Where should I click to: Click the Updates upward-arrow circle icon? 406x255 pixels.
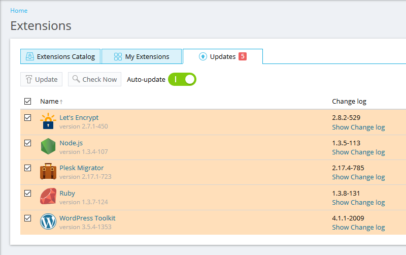click(202, 56)
